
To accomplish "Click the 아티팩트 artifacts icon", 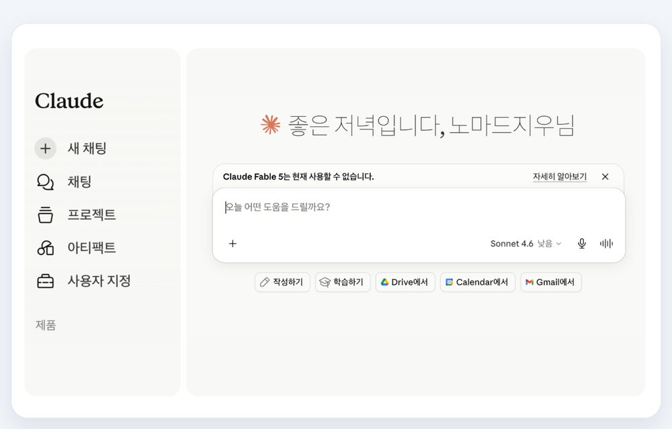I will (x=46, y=248).
